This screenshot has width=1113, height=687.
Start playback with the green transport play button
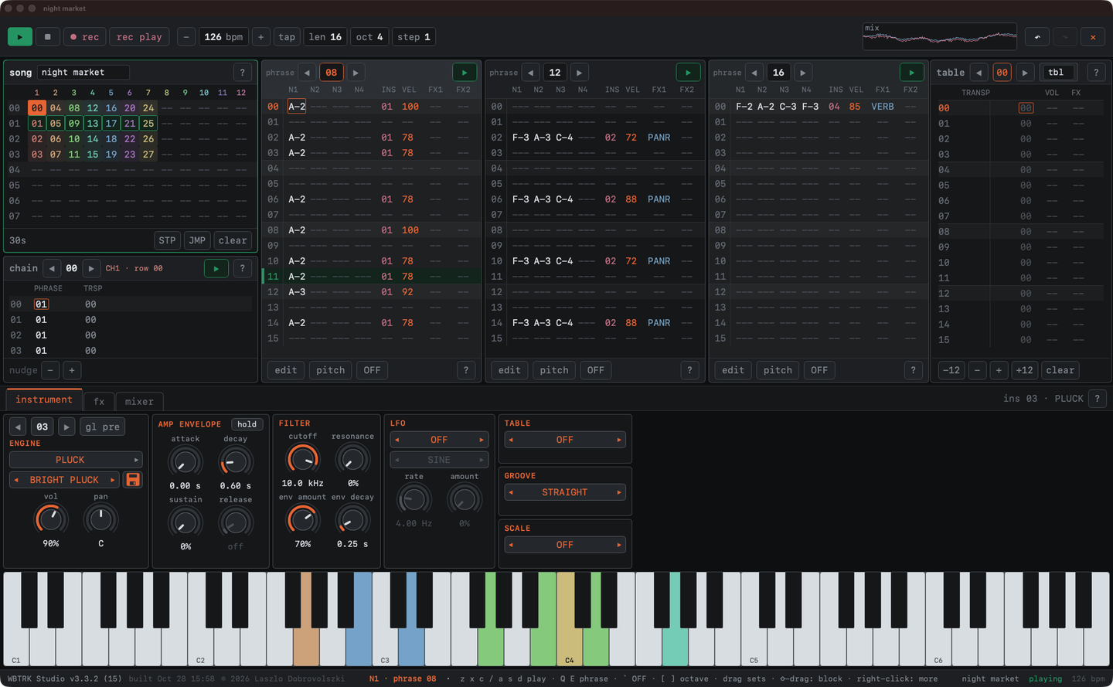[20, 37]
